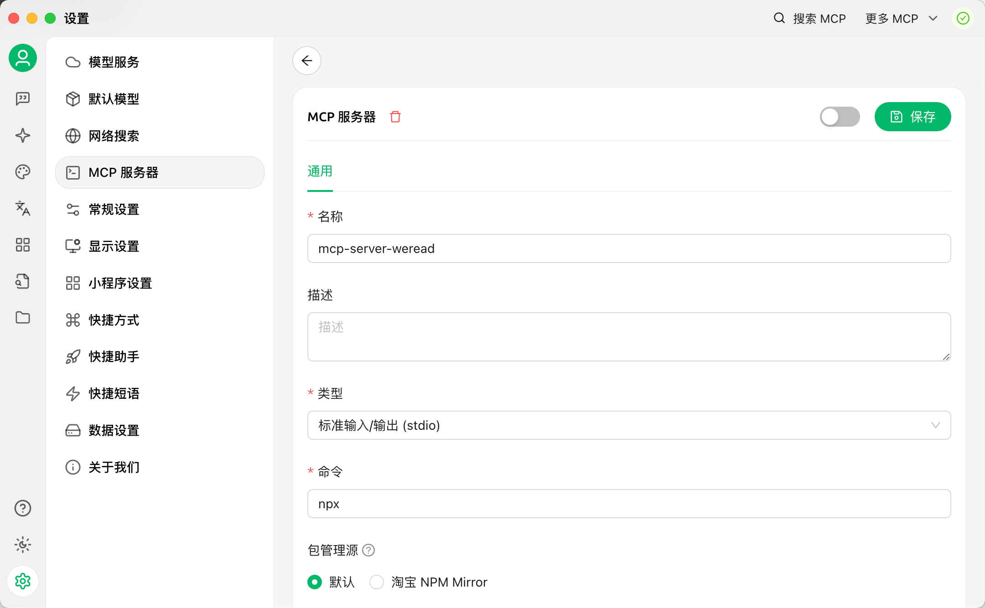Click the back arrow button
Image resolution: width=985 pixels, height=608 pixels.
(x=307, y=61)
